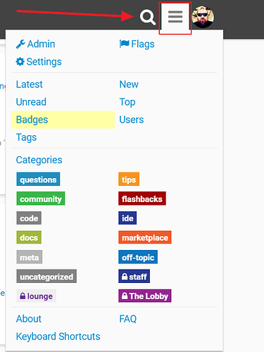Open Flags via the flag icon
This screenshot has width=264, height=352.
tap(124, 44)
